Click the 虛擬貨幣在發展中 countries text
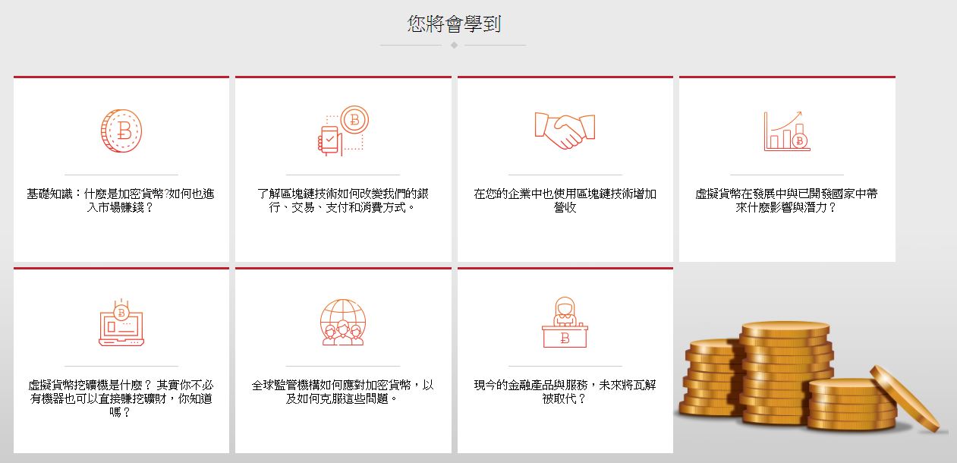 tap(787, 200)
